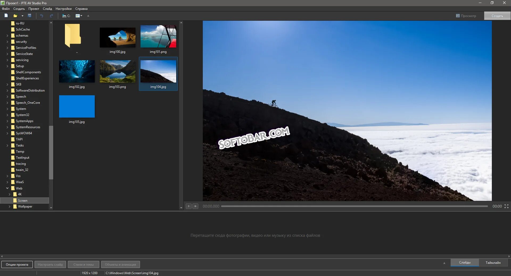Click the preview timeline progress bar

354,206
